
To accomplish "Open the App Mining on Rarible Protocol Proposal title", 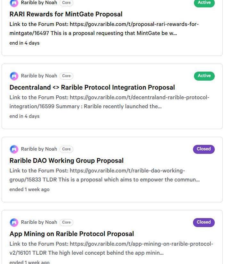I will (x=72, y=234).
